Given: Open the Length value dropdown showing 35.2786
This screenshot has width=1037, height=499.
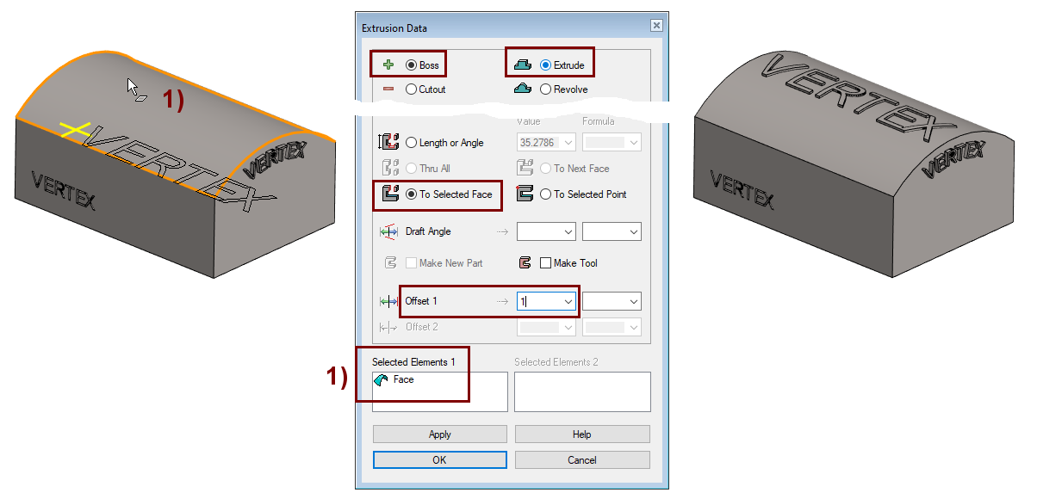Looking at the screenshot, I should pos(568,143).
